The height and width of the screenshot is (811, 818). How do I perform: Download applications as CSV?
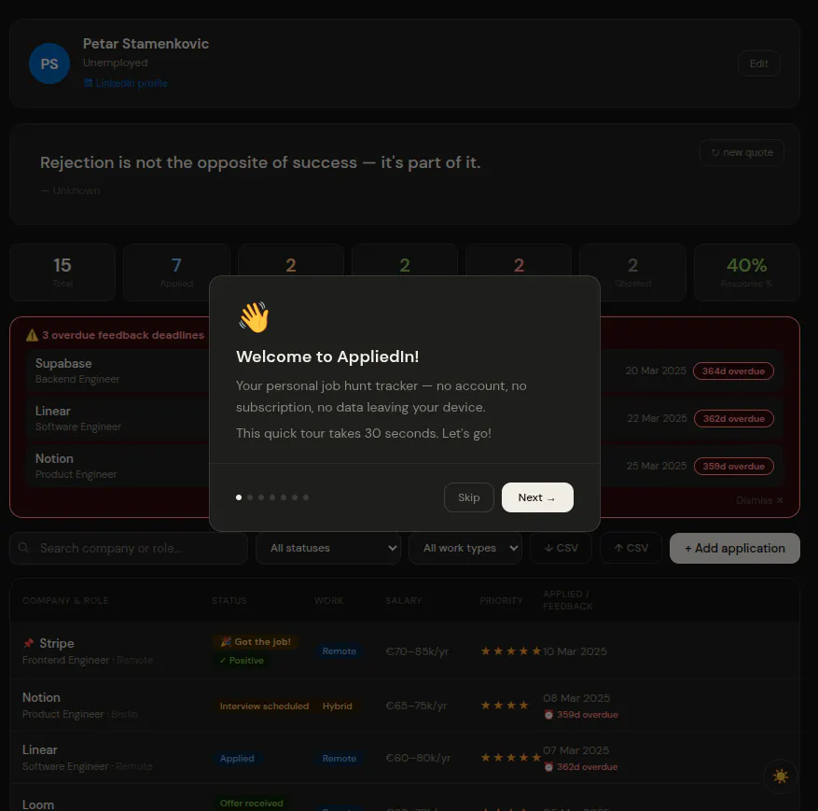561,548
